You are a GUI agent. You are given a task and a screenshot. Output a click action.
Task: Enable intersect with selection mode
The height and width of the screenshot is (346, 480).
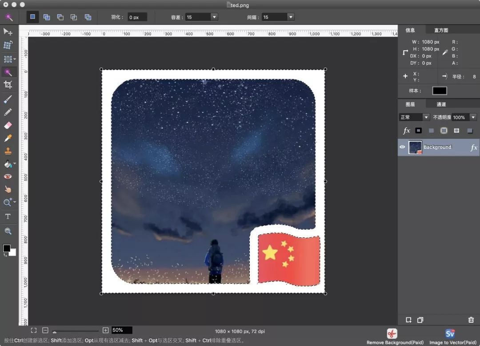[74, 17]
